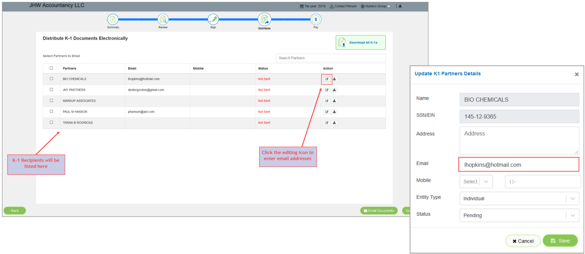Screen dimensions: 585x254
Task: Click the Save button in dialog
Action: click(x=560, y=241)
